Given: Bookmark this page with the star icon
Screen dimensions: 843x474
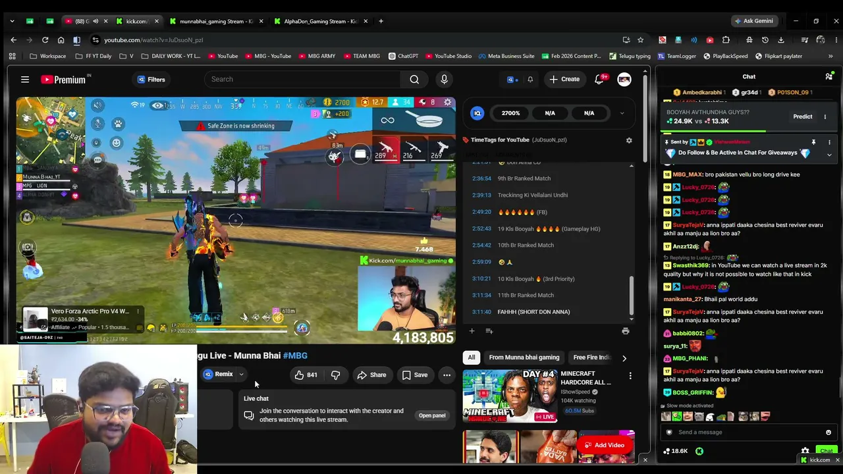Looking at the screenshot, I should click(x=640, y=40).
